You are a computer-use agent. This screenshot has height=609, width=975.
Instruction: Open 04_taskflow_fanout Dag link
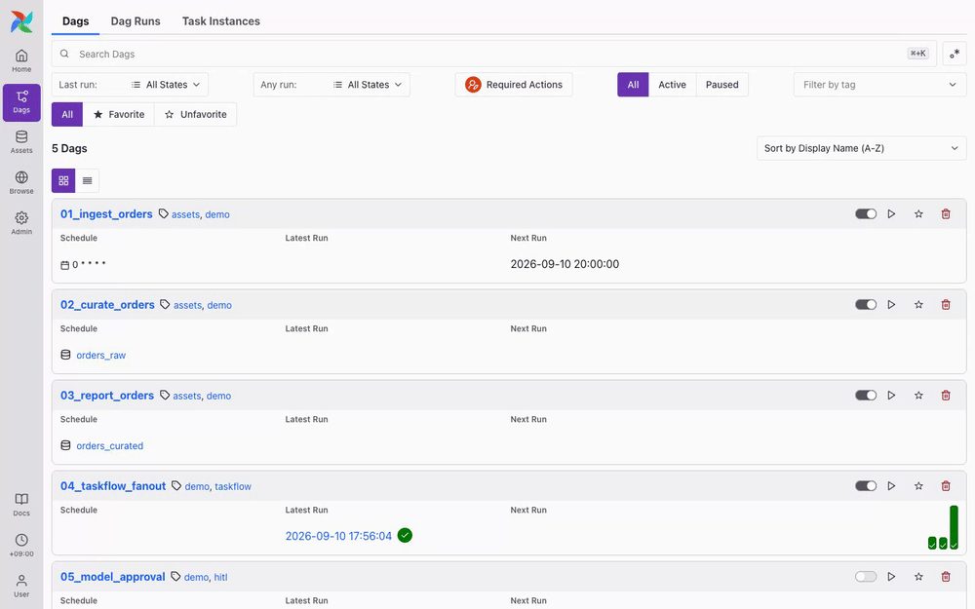point(113,486)
